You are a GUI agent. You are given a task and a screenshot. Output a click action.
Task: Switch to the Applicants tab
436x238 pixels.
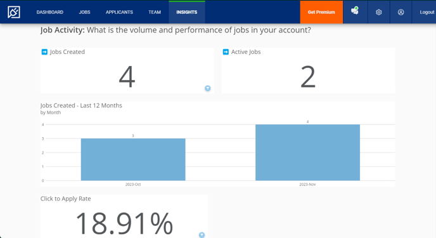coord(119,12)
